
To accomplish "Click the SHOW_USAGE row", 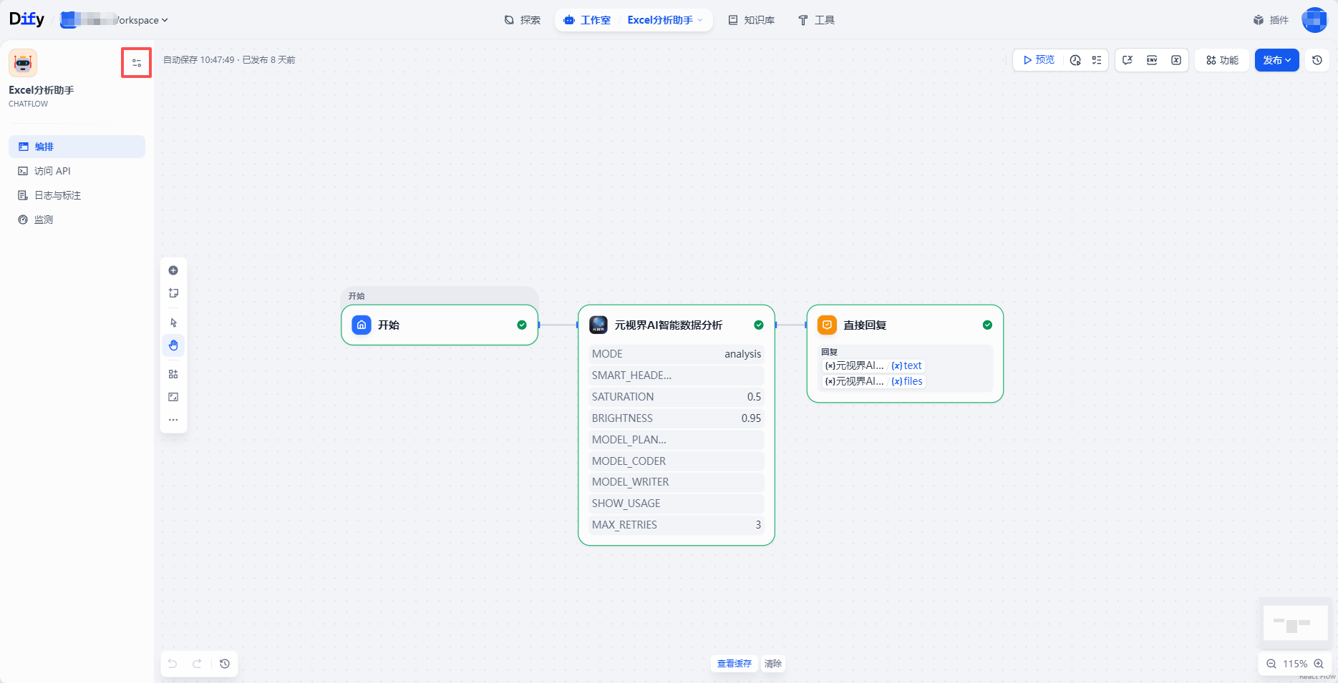I will [x=677, y=503].
